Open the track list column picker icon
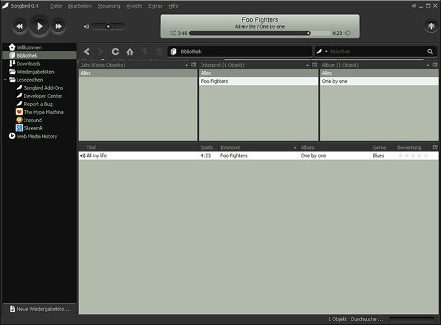The width and height of the screenshot is (441, 325). [x=435, y=148]
